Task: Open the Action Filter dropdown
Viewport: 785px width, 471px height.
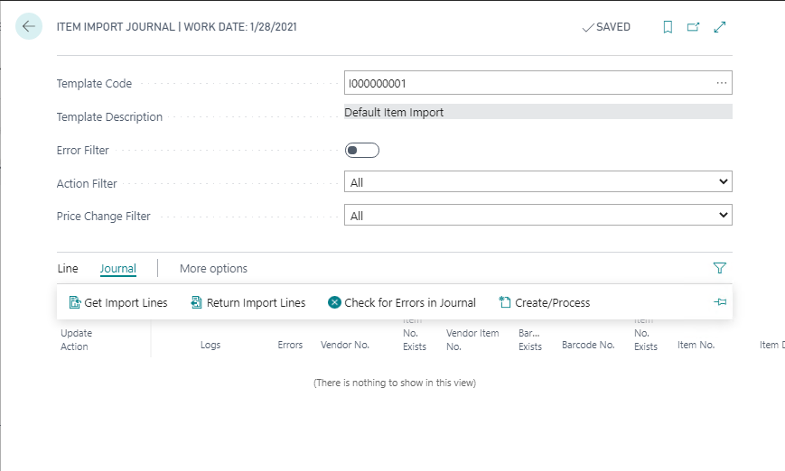Action: tap(538, 182)
